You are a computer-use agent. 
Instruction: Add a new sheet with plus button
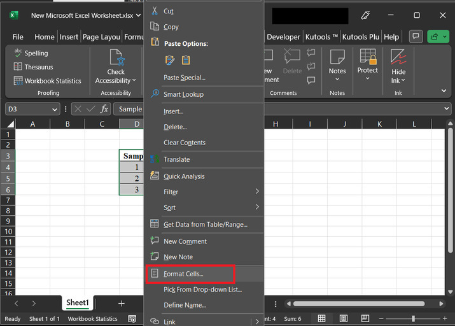(x=122, y=303)
